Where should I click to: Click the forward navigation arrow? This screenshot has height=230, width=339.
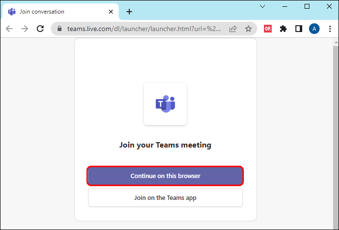pyautogui.click(x=25, y=29)
